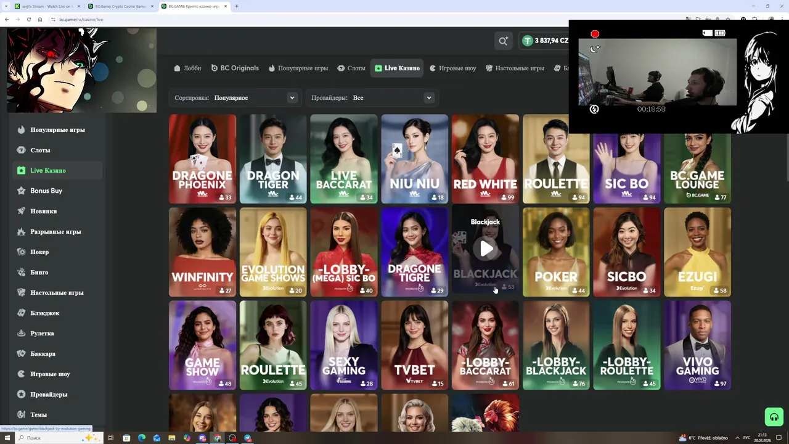Open the Слоты top category tab
Screen dimensions: 789x444
351,68
